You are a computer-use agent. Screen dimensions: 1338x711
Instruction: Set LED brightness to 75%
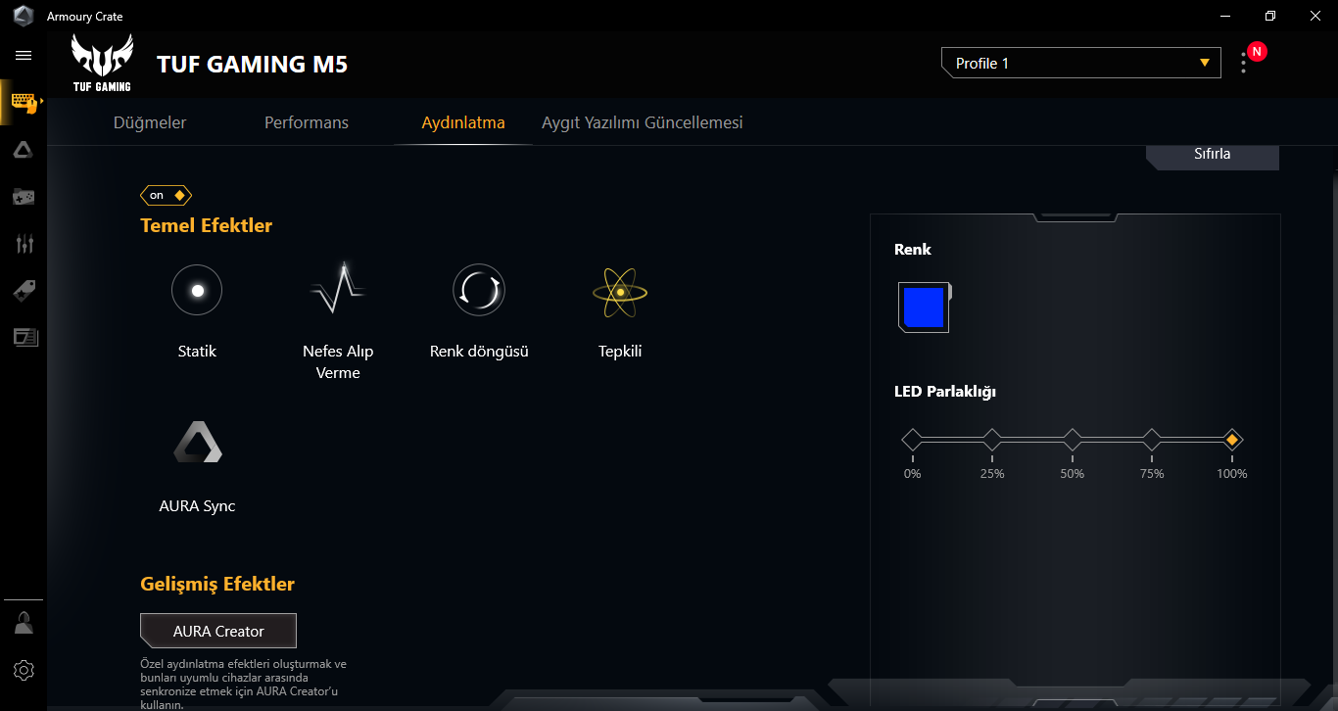[x=1152, y=440]
